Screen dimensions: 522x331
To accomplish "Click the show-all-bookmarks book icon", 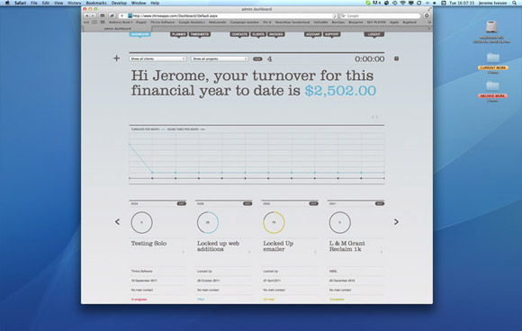I will pyautogui.click(x=94, y=22).
